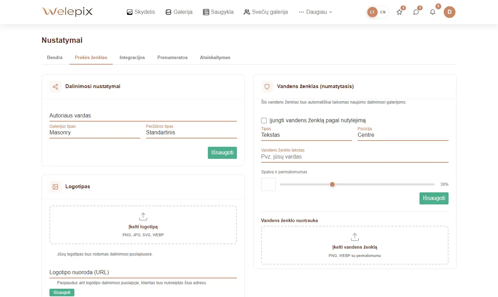The image size is (498, 297).
Task: Click the upload icon above Įkelti vandens ženklą
Action: tap(355, 237)
